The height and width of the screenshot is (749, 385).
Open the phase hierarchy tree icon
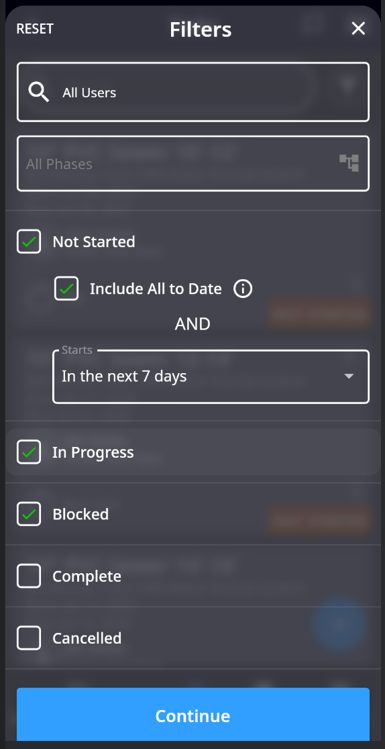click(x=349, y=163)
